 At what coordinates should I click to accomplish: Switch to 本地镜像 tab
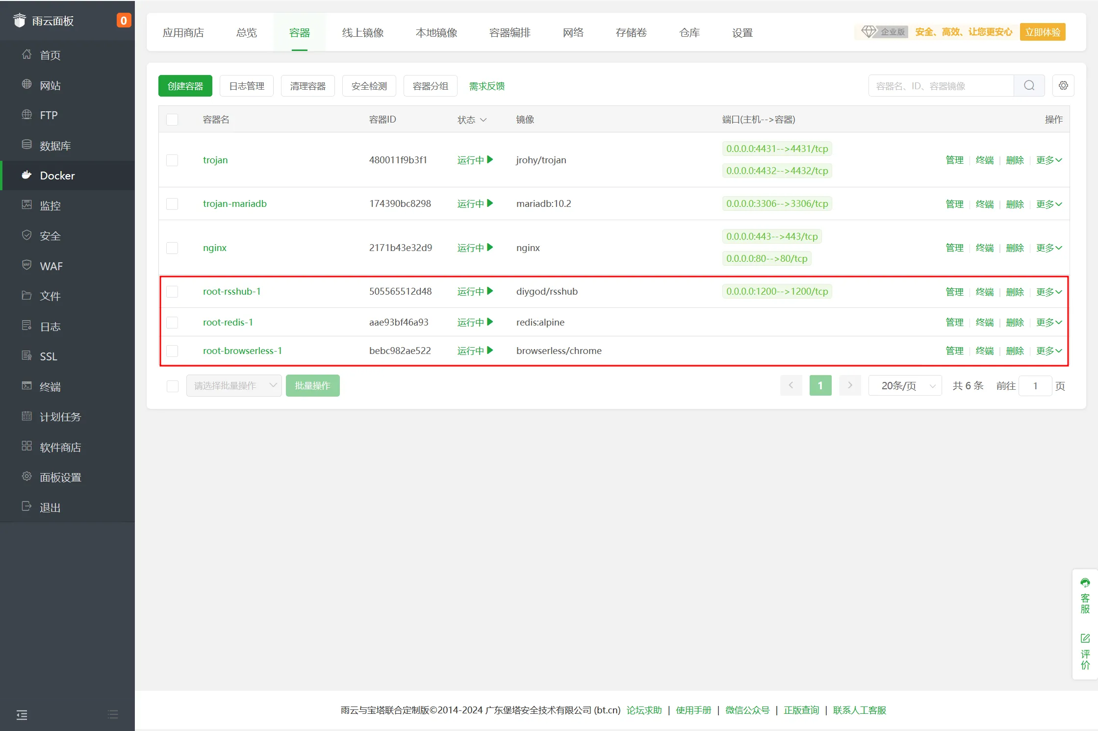point(436,33)
